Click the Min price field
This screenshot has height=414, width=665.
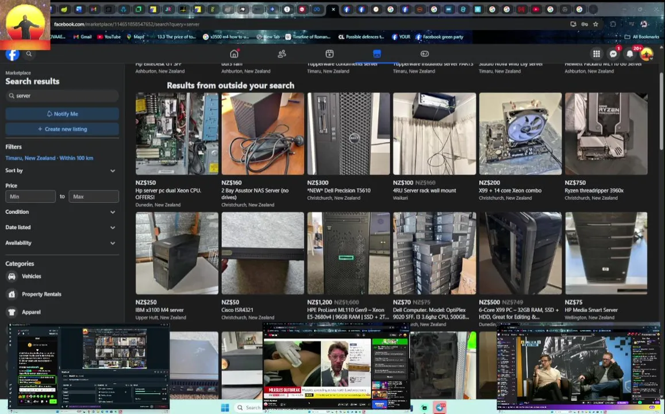click(x=30, y=197)
